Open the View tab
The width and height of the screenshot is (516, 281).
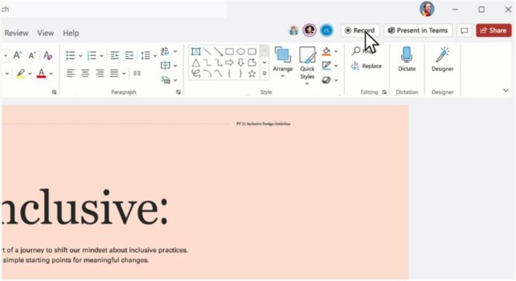pyautogui.click(x=45, y=33)
